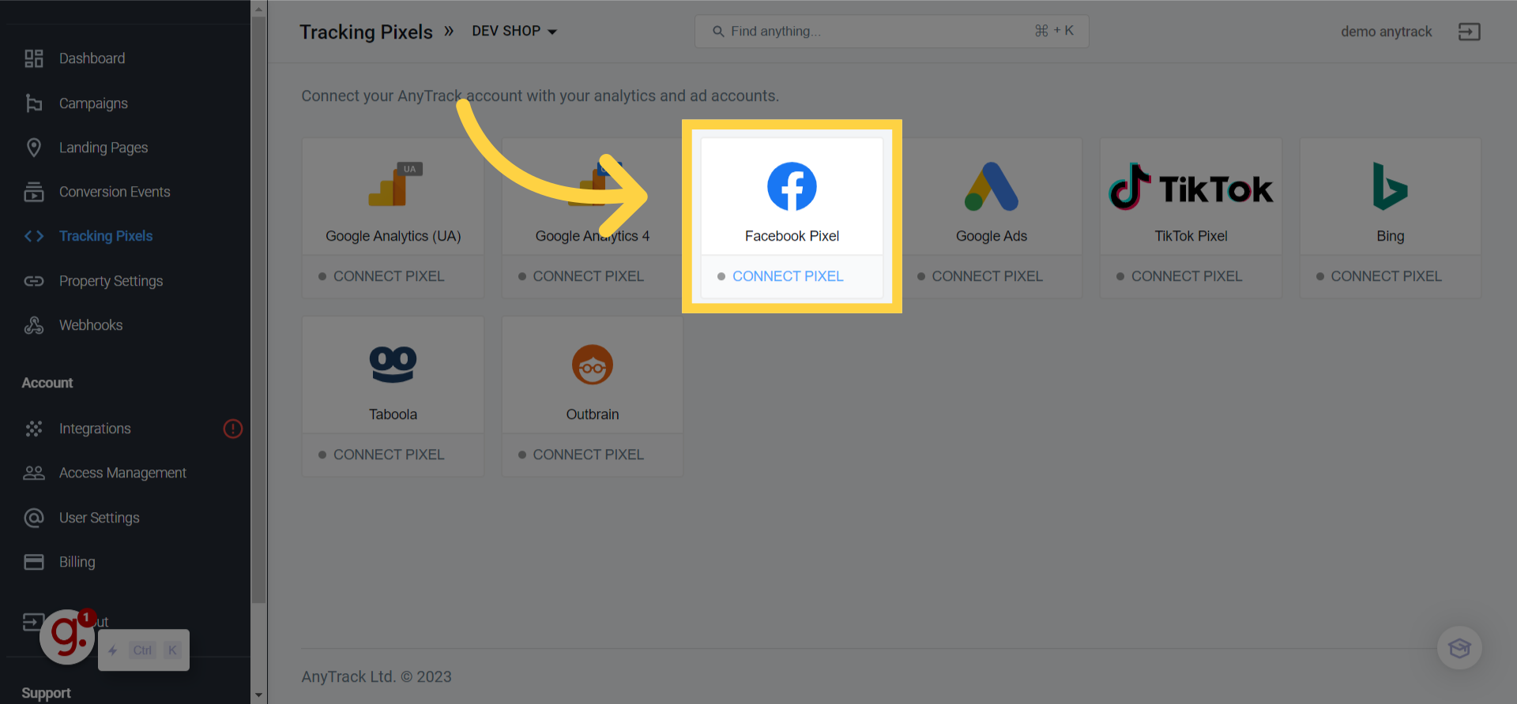Click the Google Analytics (UA) label
Screen dimensions: 1517x704
tap(393, 236)
